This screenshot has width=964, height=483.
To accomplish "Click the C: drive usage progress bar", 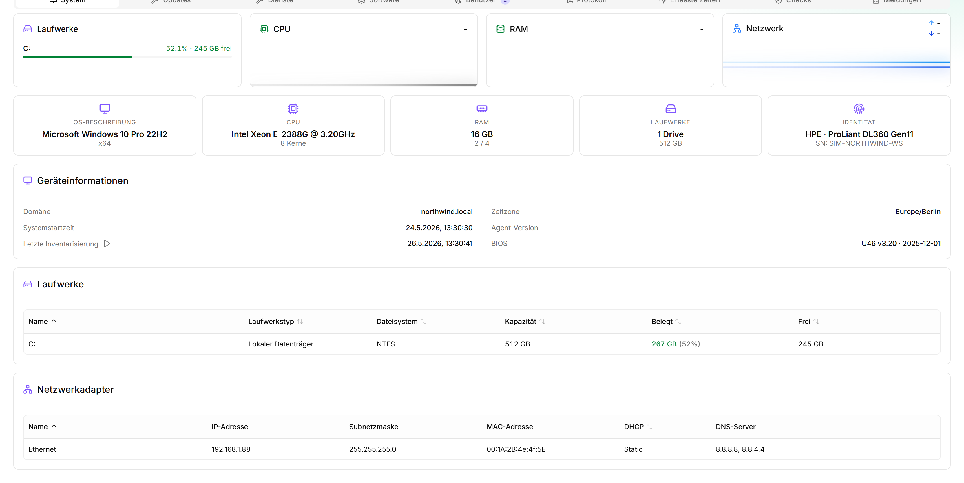I will click(x=127, y=57).
